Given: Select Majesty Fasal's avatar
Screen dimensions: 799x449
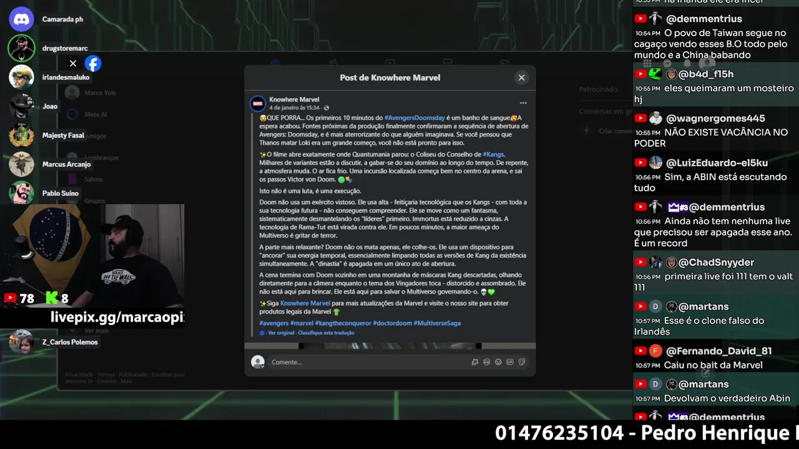Looking at the screenshot, I should (21, 135).
